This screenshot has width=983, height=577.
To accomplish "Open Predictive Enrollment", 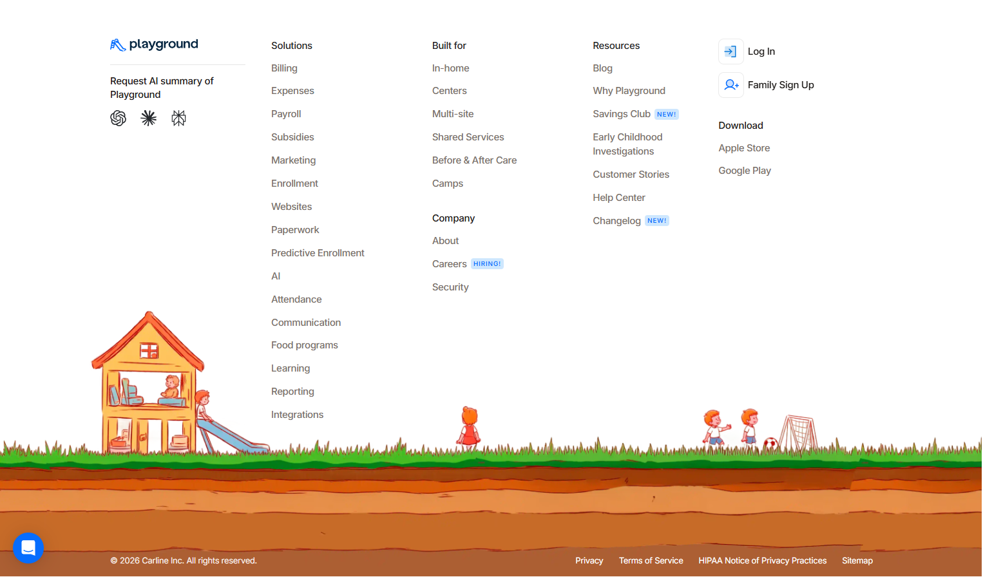I will tap(318, 253).
